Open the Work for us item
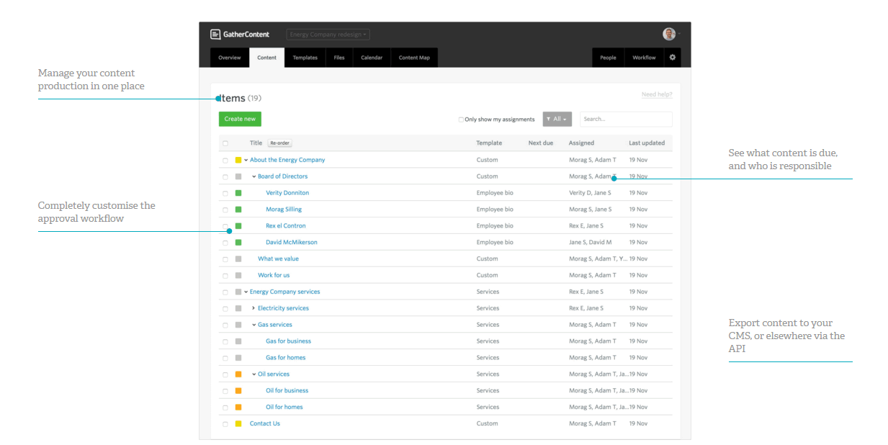The width and height of the screenshot is (888, 445). [x=274, y=275]
